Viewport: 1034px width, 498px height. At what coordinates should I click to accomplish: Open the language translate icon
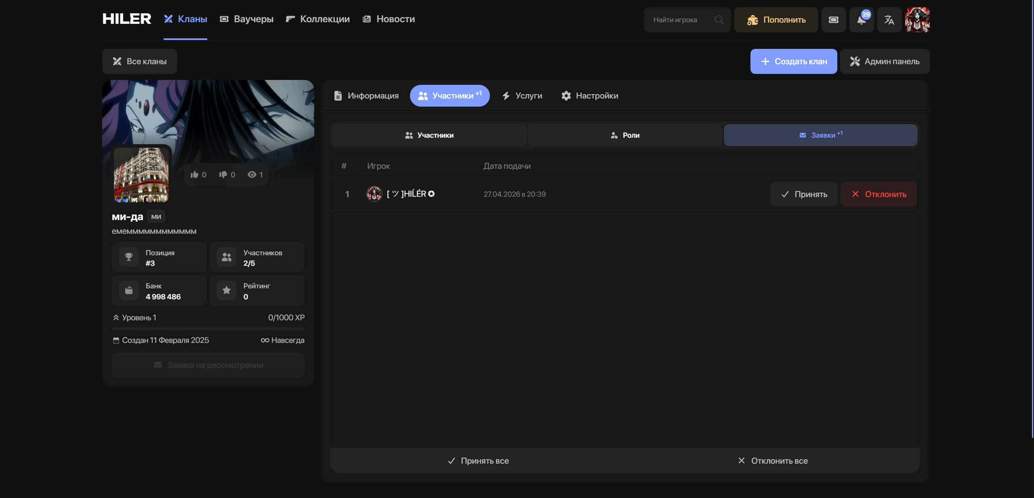(x=889, y=20)
